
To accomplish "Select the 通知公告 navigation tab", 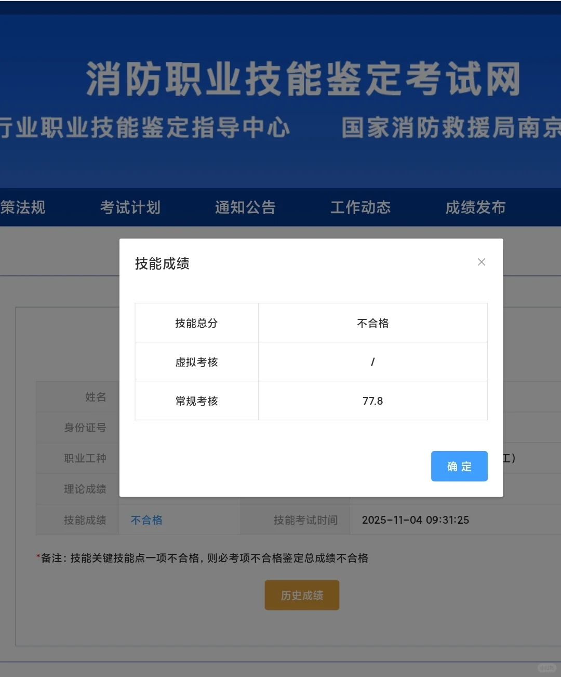I will 245,207.
